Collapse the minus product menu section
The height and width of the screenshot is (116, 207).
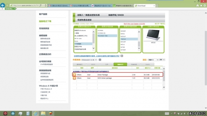[74, 20]
